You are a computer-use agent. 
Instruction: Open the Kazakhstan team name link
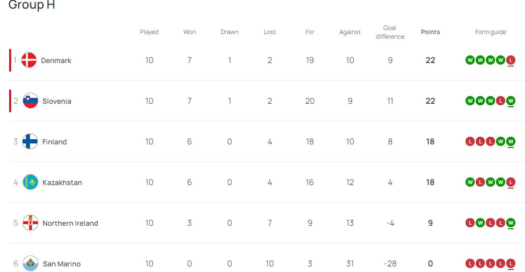click(x=62, y=183)
